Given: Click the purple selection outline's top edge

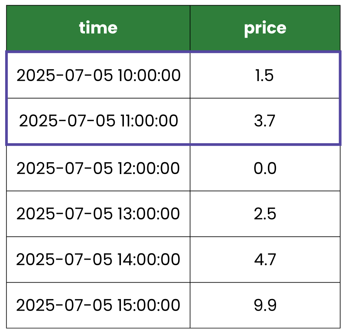Looking at the screenshot, I should click(173, 52).
